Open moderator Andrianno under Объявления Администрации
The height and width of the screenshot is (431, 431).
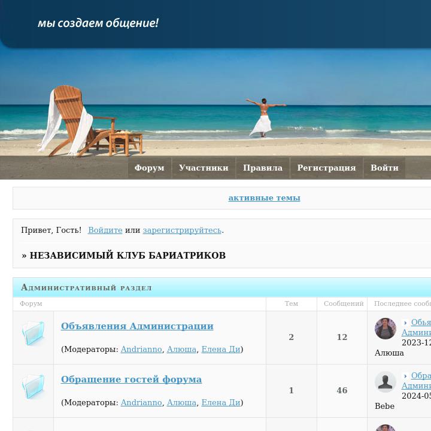141,350
